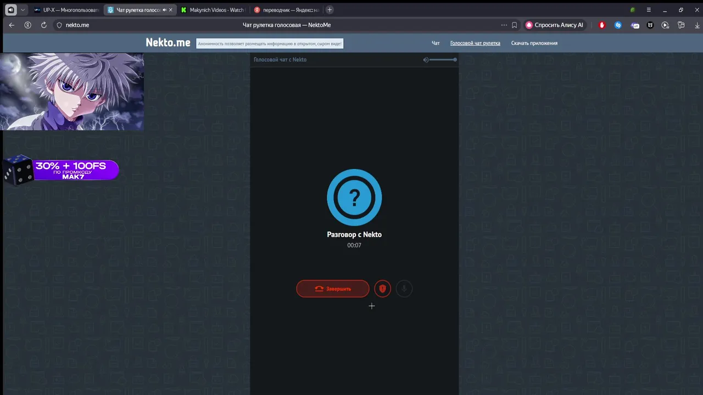The width and height of the screenshot is (703, 395).
Task: End the call with Завершить button
Action: (333, 289)
